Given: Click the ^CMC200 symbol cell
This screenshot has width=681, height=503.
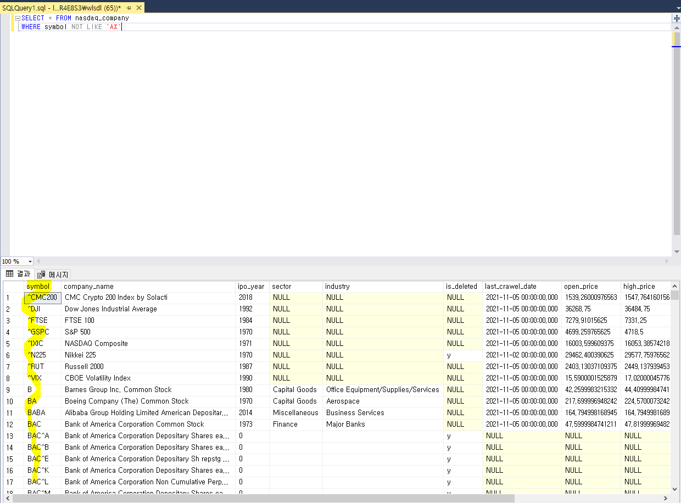Looking at the screenshot, I should (43, 298).
